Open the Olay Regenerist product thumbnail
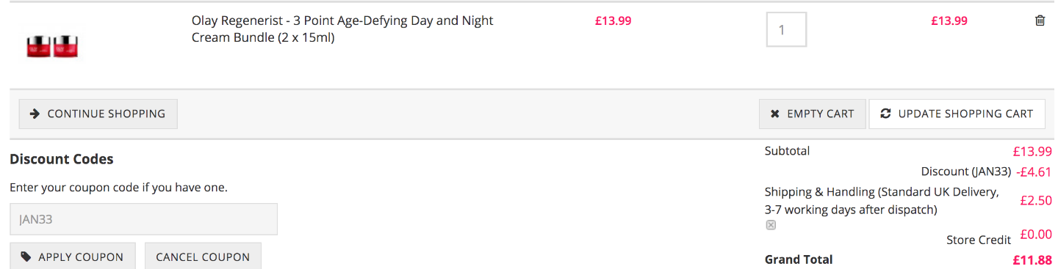 click(53, 45)
